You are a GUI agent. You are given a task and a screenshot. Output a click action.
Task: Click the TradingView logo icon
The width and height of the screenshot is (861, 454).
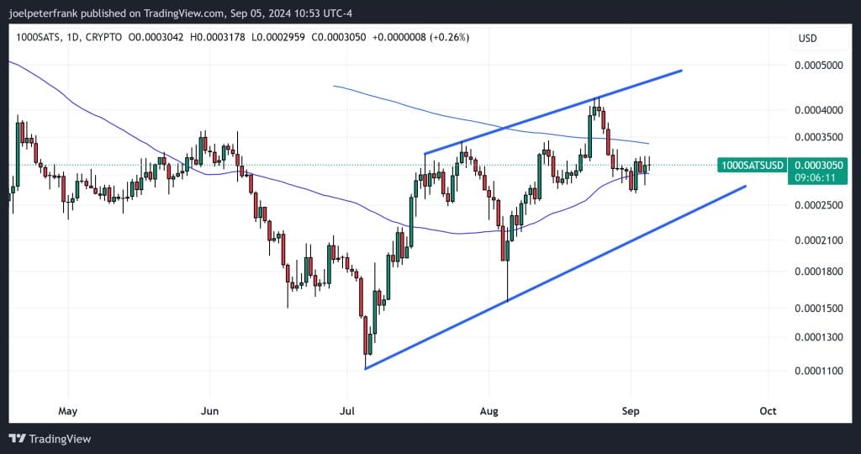pos(16,439)
